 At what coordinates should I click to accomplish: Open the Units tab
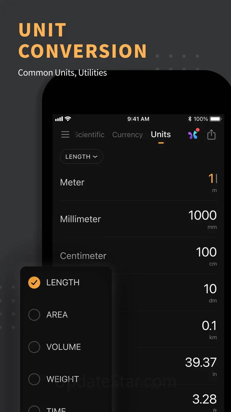point(161,135)
